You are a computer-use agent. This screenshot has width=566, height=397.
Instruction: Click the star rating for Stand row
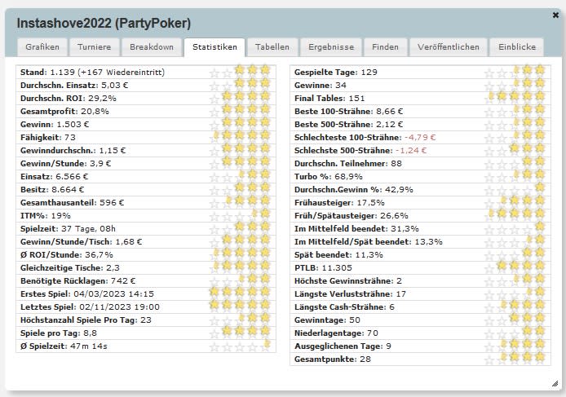click(240, 73)
